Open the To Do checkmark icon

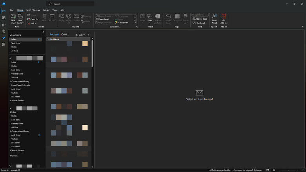4,38
